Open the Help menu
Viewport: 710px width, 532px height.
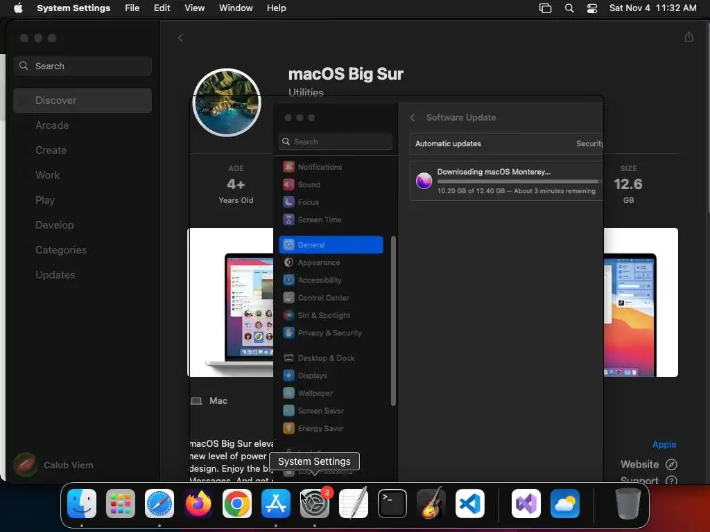(x=276, y=8)
